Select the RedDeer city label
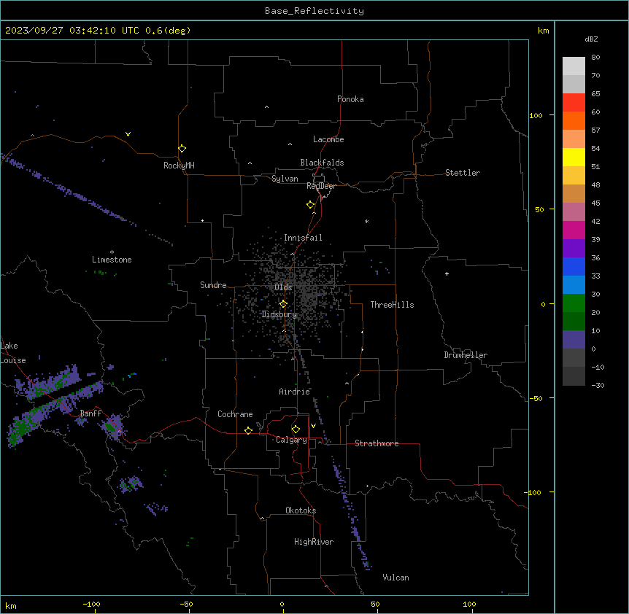Screen dimensions: 629x614 pos(321,186)
